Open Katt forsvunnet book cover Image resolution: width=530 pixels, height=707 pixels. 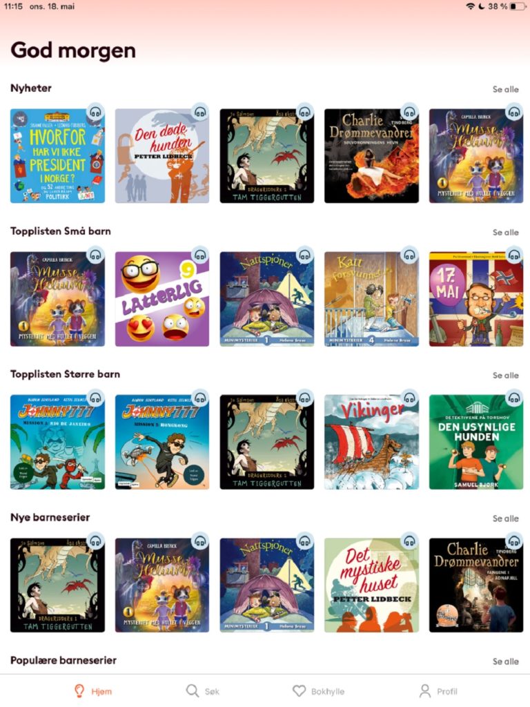point(371,299)
